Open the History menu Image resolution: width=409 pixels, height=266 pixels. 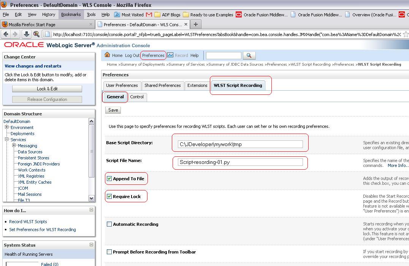point(49,14)
